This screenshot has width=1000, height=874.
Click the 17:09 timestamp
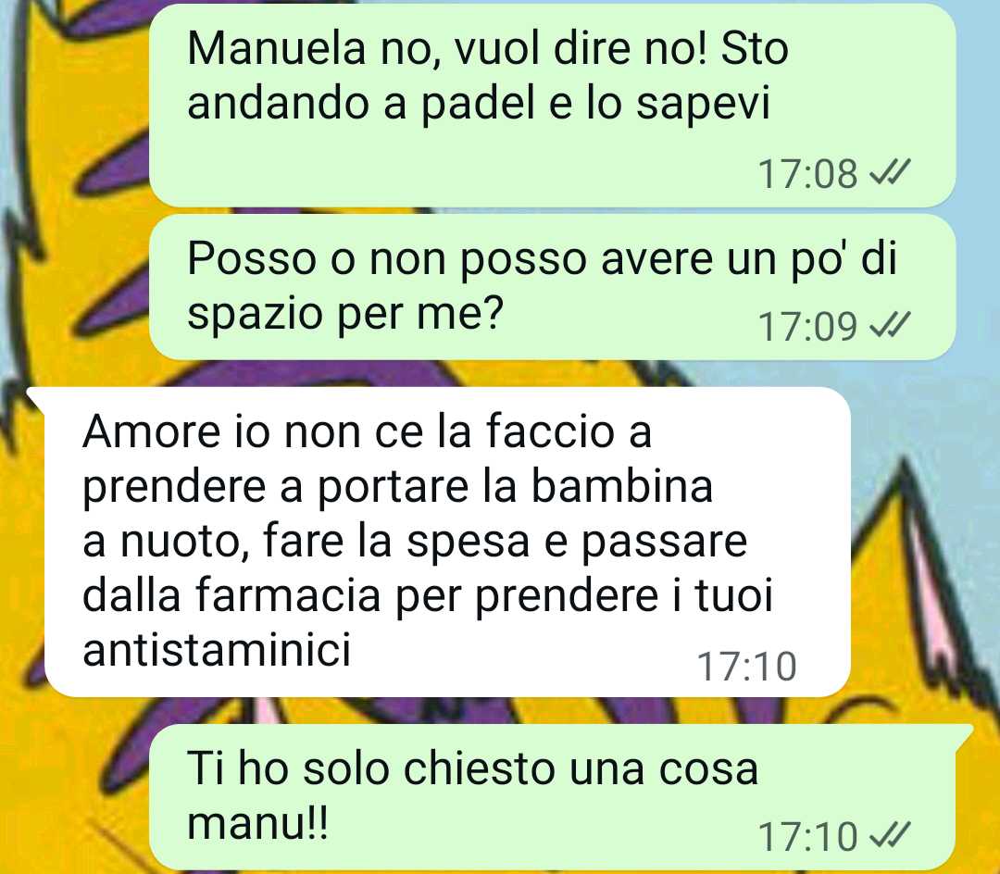point(807,327)
